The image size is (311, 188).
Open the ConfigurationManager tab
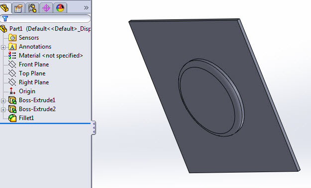[x=32, y=8]
